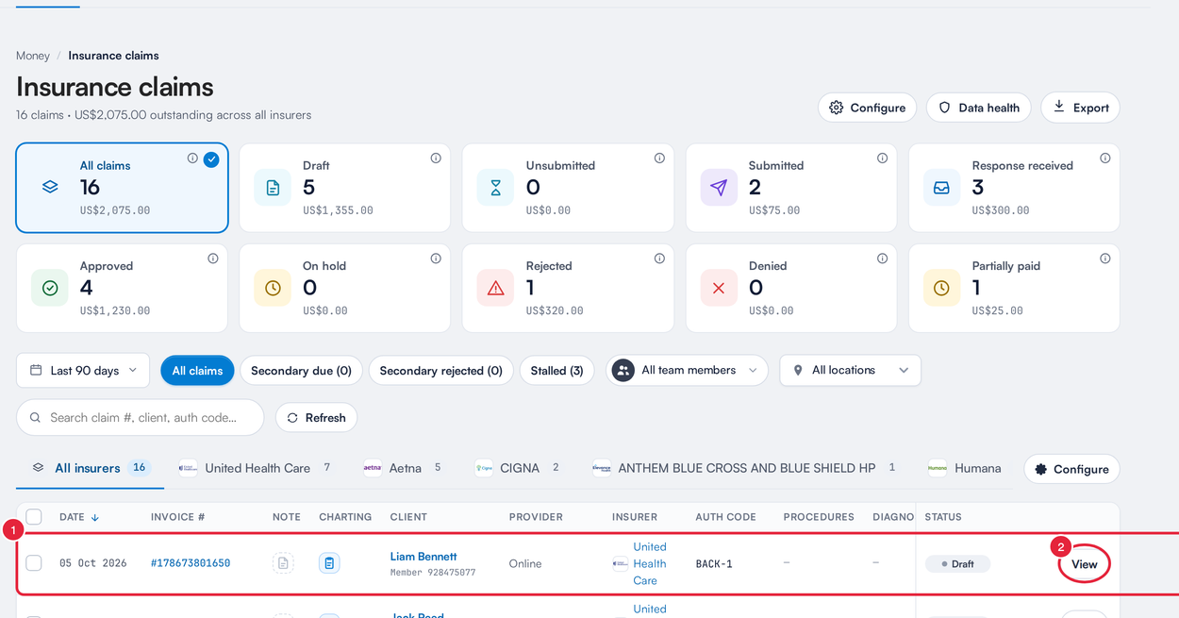
Task: Click the All claims layers icon
Action: [50, 188]
